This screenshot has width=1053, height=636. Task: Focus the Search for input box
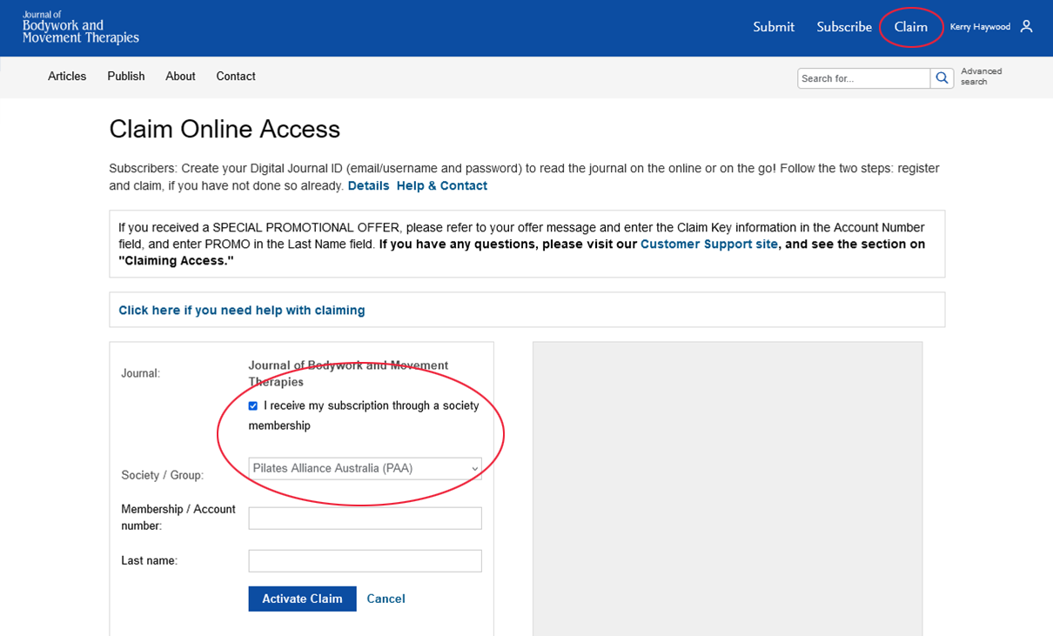point(864,78)
